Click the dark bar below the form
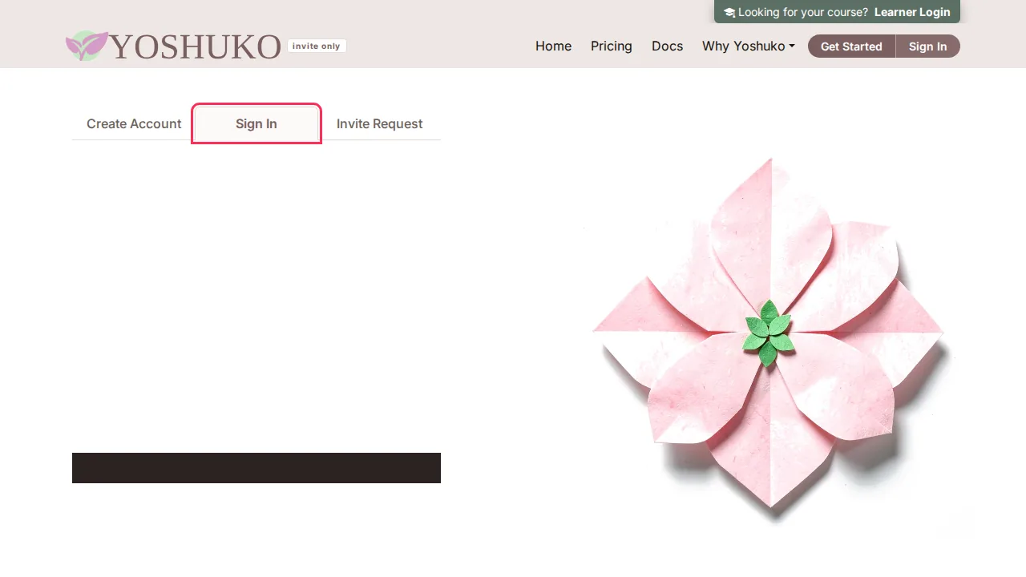The width and height of the screenshot is (1026, 577). (256, 468)
